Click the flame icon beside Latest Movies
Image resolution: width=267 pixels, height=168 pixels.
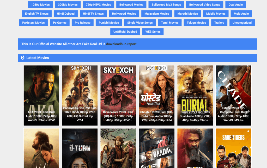22,58
